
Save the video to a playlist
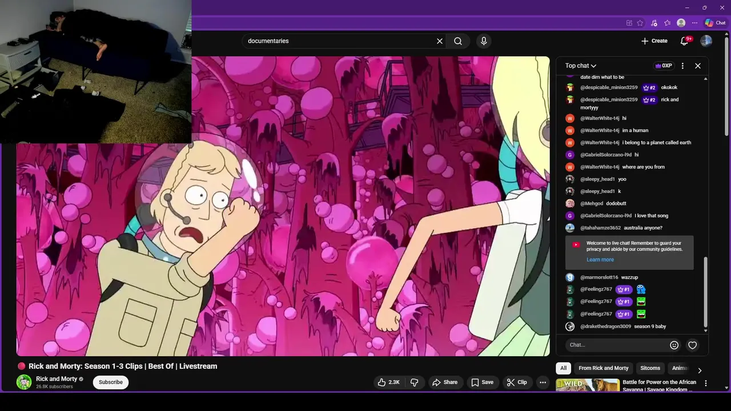point(482,382)
